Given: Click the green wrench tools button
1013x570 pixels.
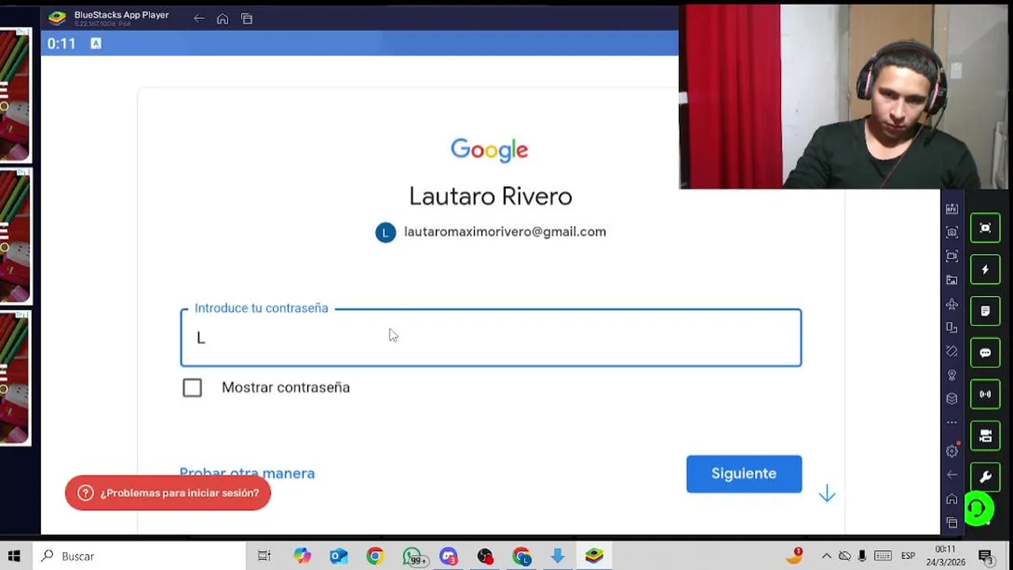Looking at the screenshot, I should [x=985, y=477].
